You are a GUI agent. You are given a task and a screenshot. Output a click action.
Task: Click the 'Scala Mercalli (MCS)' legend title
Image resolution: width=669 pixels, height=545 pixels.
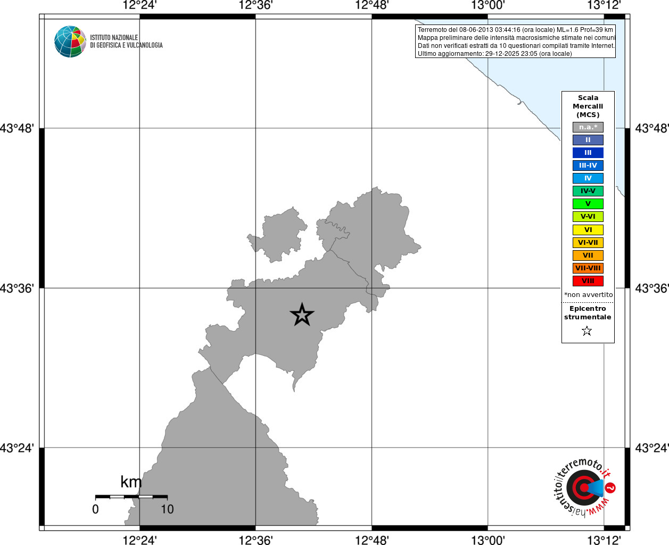588,106
